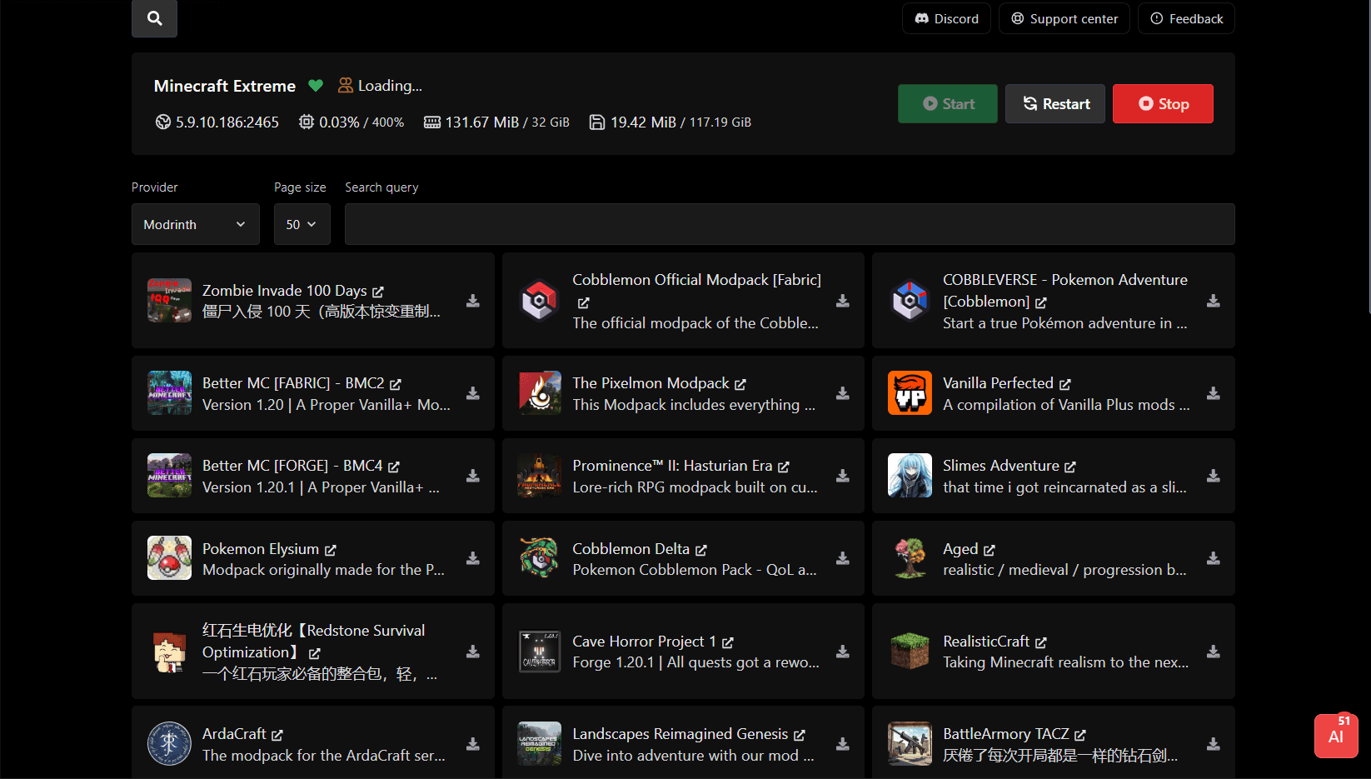Download Cobblemon Delta modpack

[843, 558]
